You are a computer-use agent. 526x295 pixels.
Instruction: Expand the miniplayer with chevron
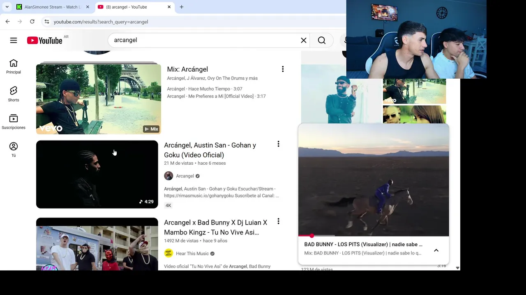click(436, 250)
